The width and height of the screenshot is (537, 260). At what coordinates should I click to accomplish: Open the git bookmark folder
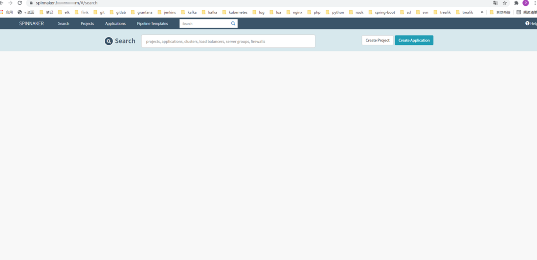tap(99, 12)
